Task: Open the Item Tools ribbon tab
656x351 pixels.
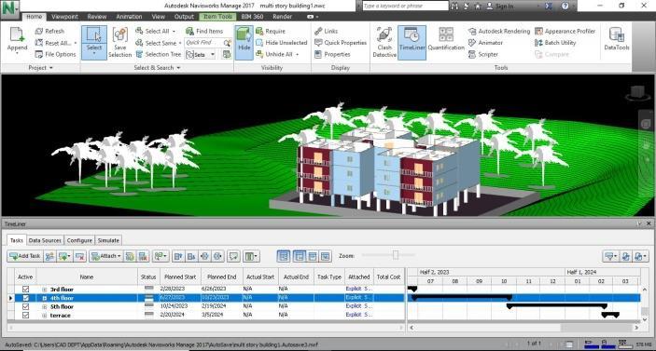Action: click(x=217, y=16)
